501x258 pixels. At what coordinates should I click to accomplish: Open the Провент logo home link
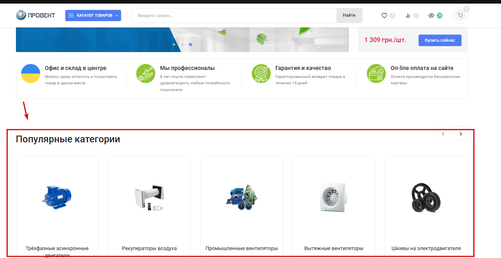(x=35, y=16)
